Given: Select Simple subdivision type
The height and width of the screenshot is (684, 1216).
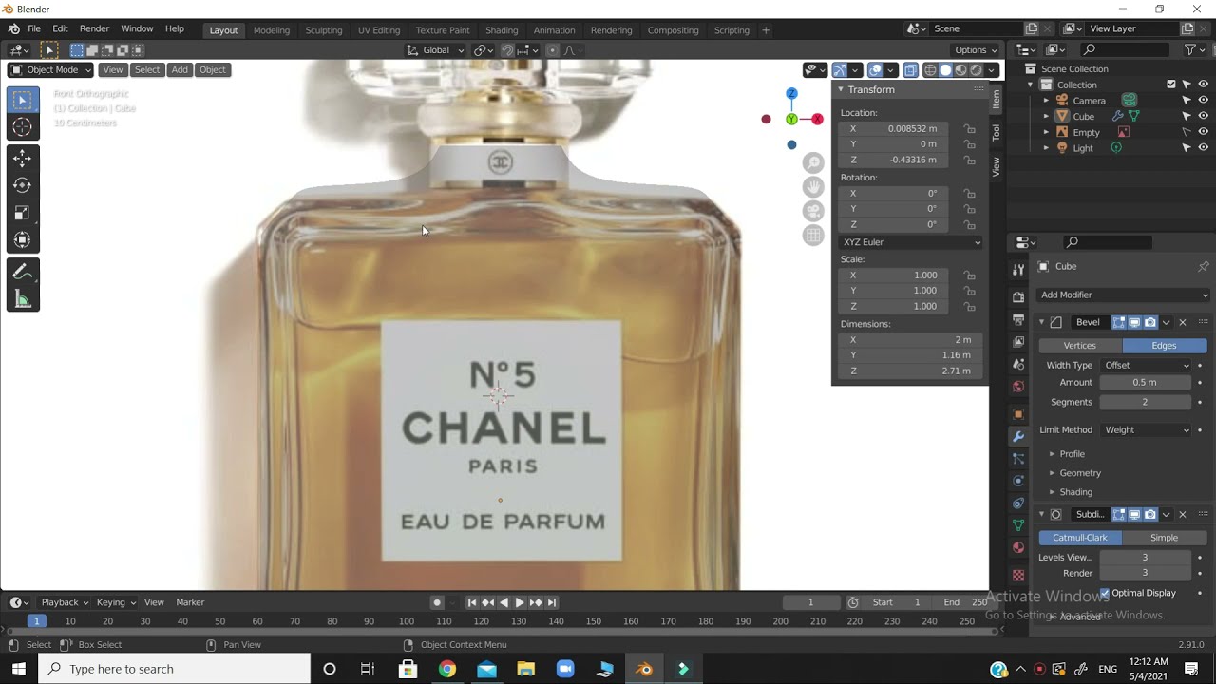Looking at the screenshot, I should [1165, 538].
